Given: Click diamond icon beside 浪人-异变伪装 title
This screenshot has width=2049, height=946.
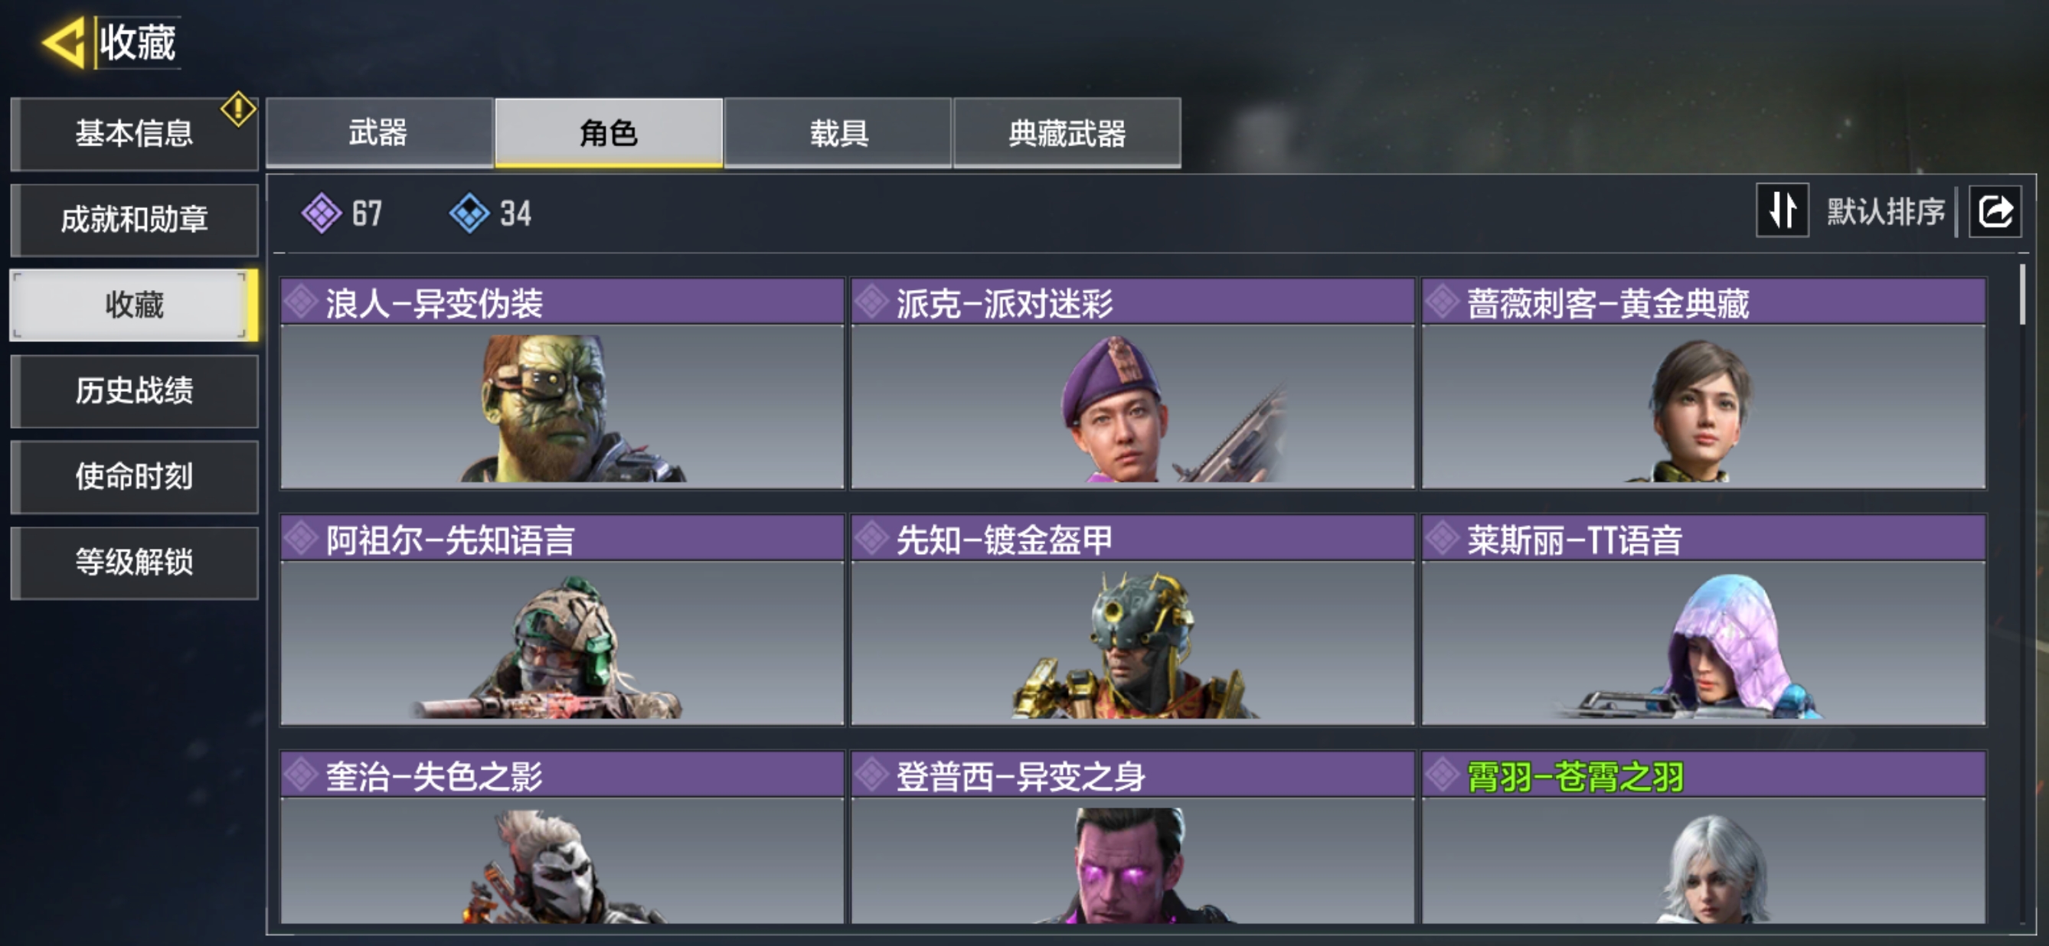Looking at the screenshot, I should [x=302, y=302].
